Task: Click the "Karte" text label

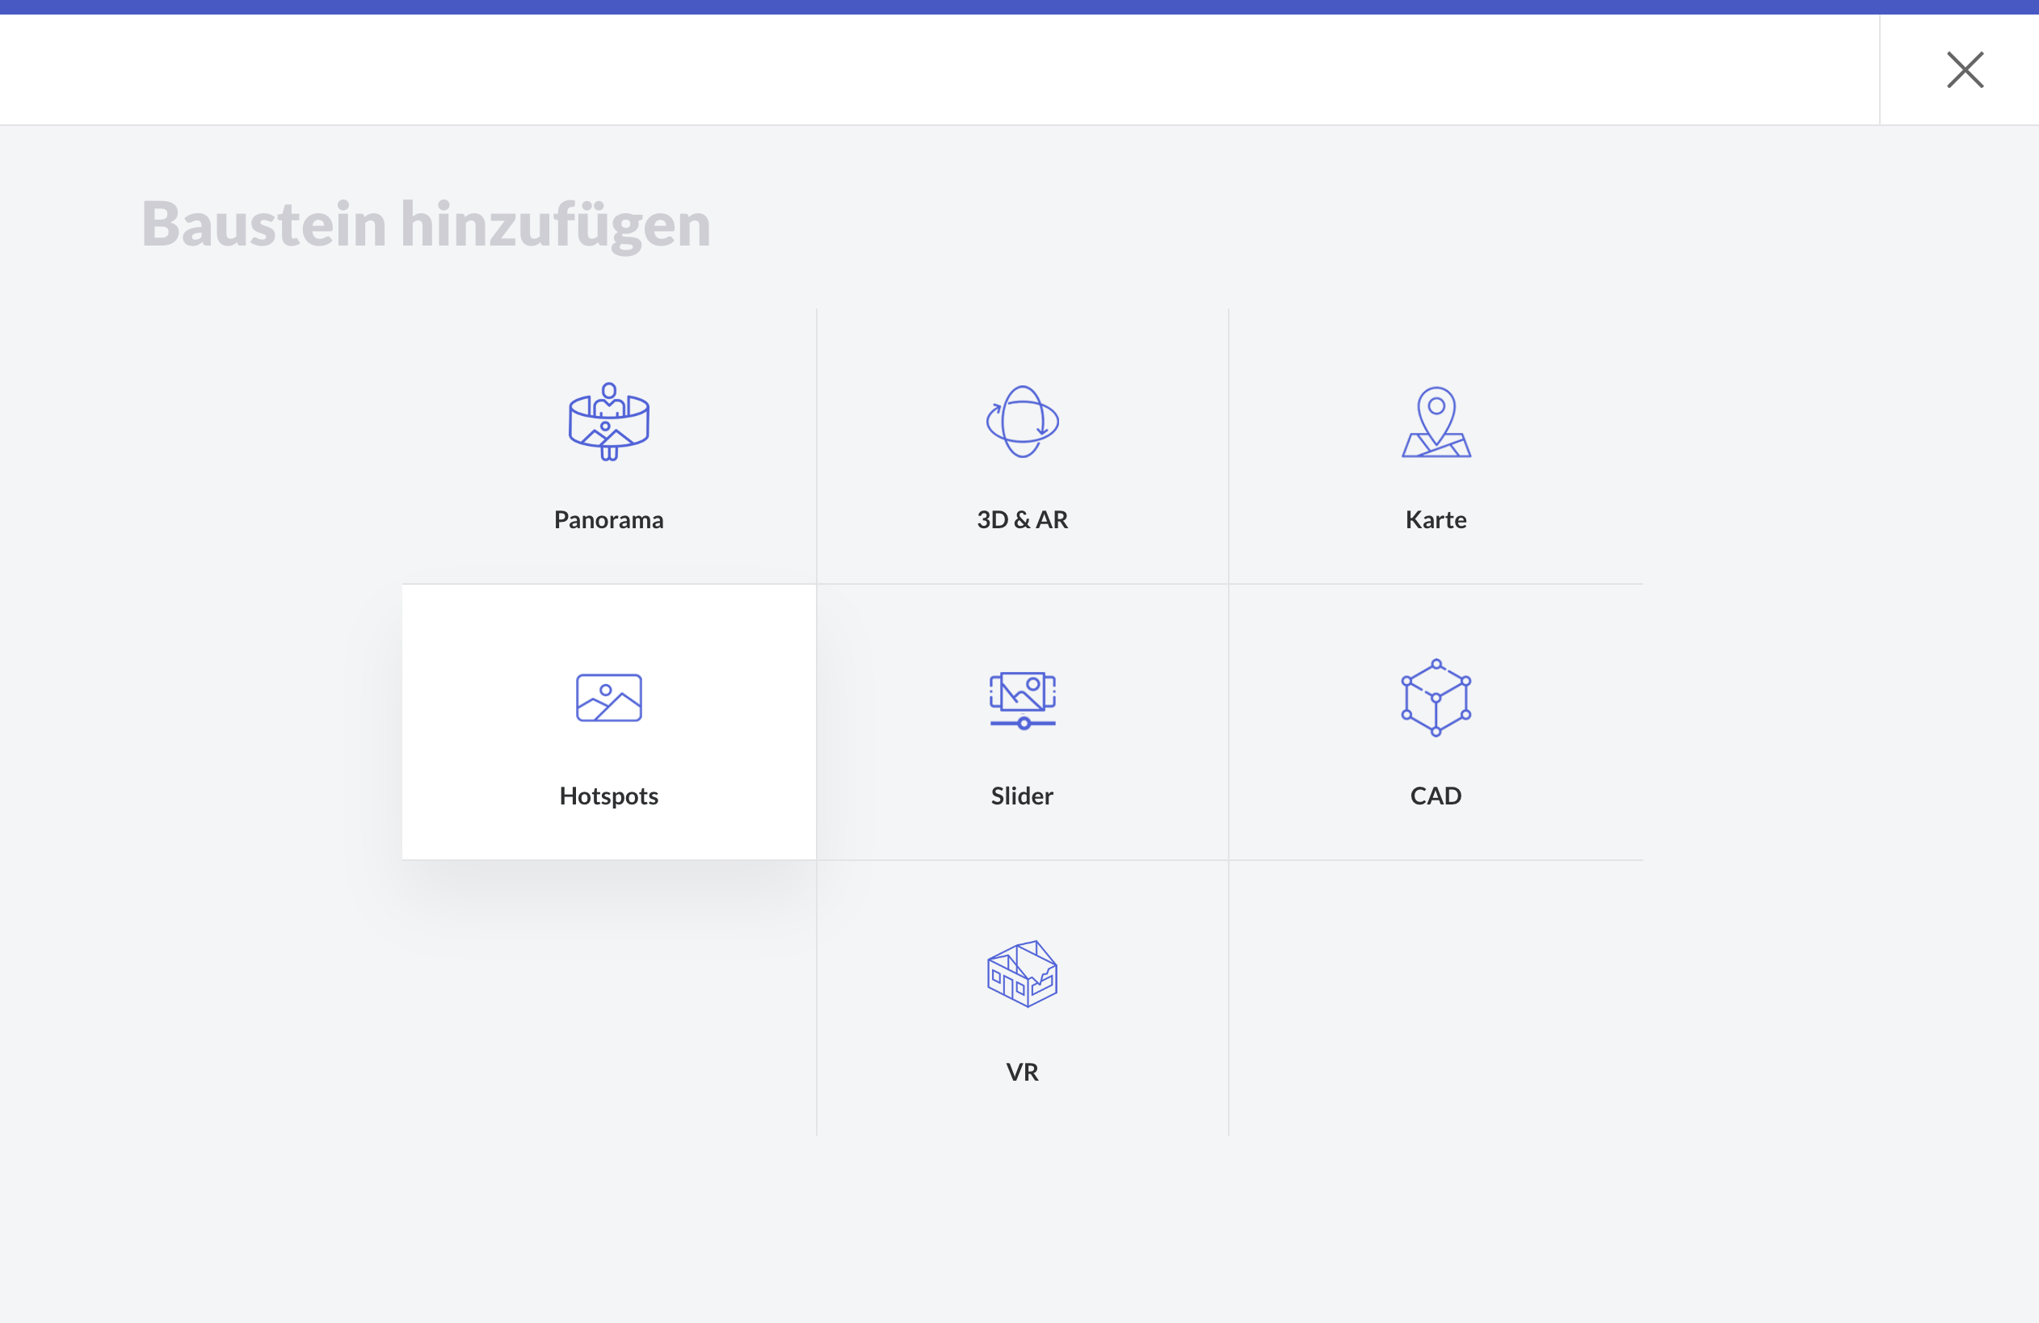Action: pyautogui.click(x=1436, y=520)
